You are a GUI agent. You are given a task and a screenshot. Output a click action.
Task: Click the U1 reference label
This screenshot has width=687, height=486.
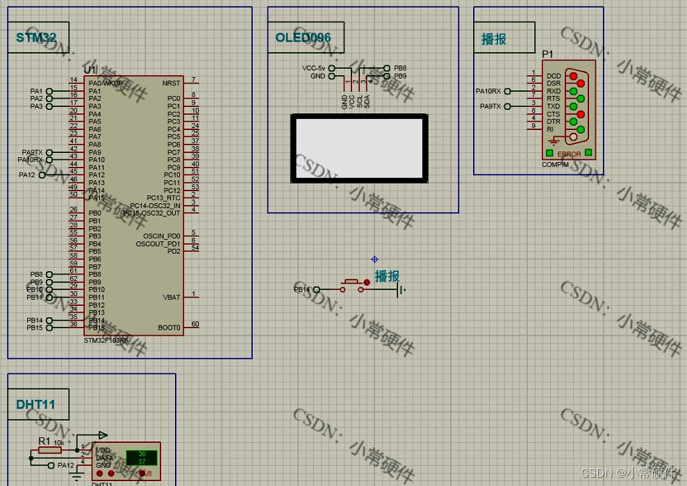pyautogui.click(x=90, y=70)
